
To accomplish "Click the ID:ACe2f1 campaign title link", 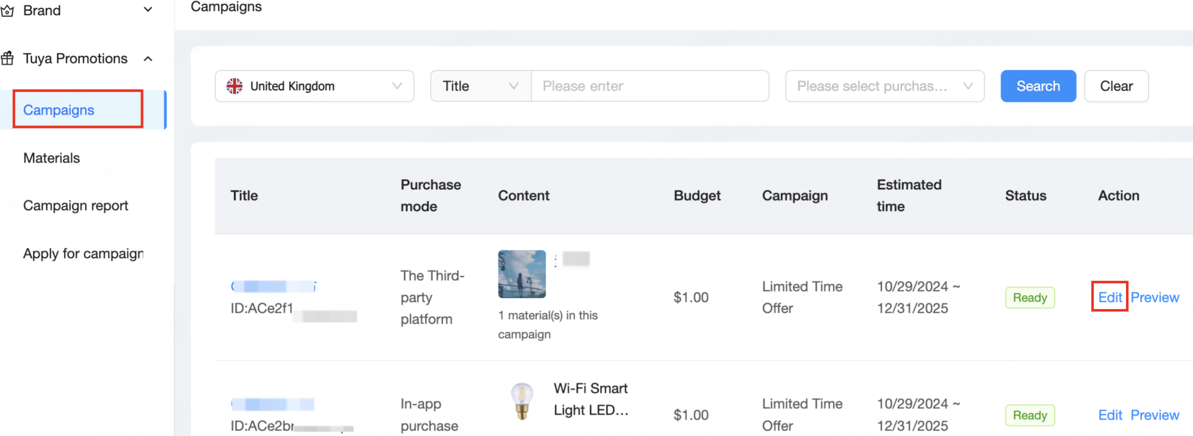I will click(x=274, y=287).
